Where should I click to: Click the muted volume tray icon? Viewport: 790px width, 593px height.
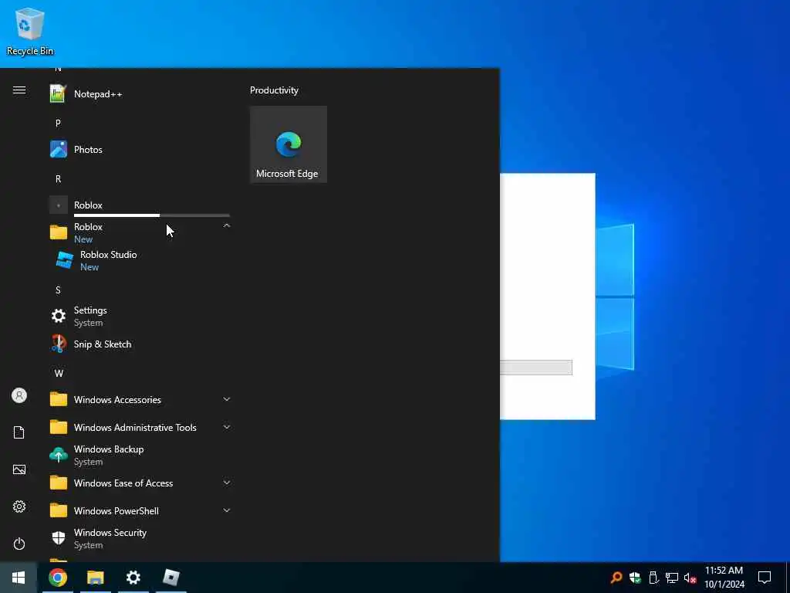[x=690, y=578]
